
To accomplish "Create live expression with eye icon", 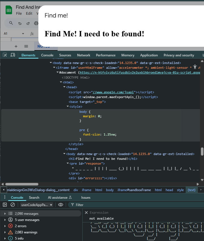I will pyautogui.click(x=61, y=205).
